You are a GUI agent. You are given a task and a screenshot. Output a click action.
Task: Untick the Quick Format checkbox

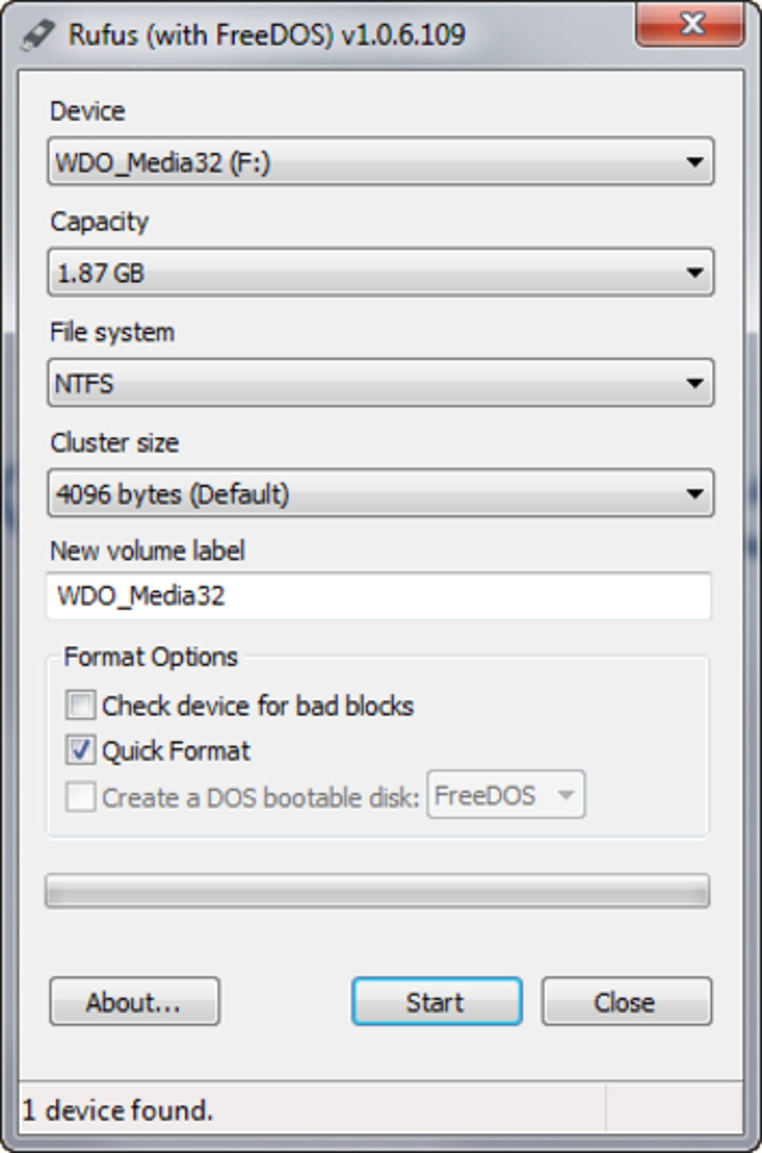pyautogui.click(x=81, y=750)
